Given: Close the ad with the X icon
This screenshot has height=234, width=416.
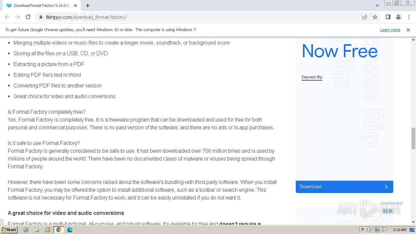Looking at the screenshot, I should tap(390, 211).
